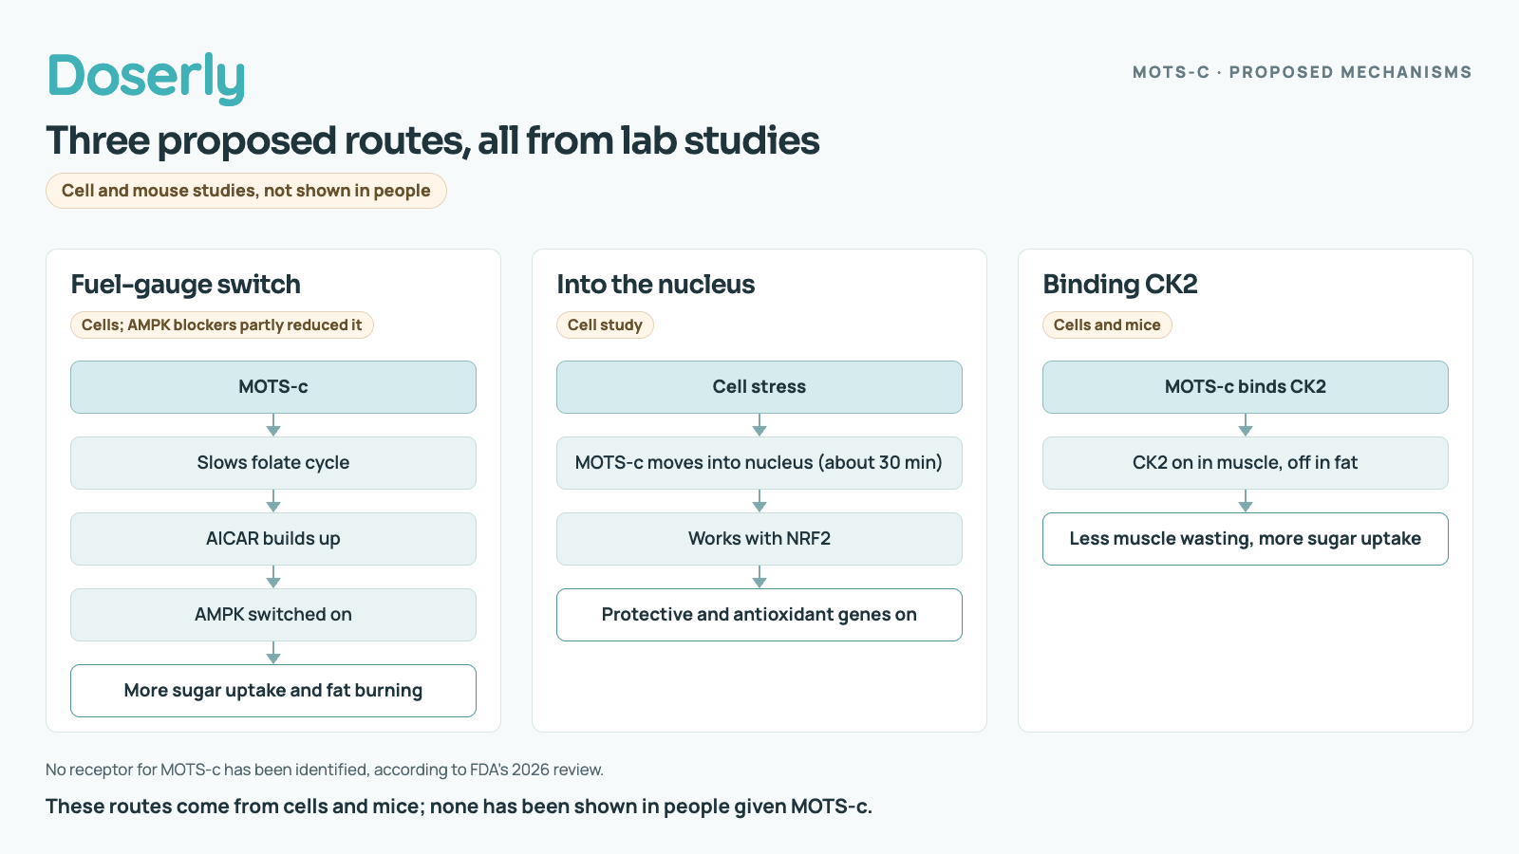Select MOTS-c moves into nucleus step
Screen dimensions: 1519x854
[x=759, y=463]
